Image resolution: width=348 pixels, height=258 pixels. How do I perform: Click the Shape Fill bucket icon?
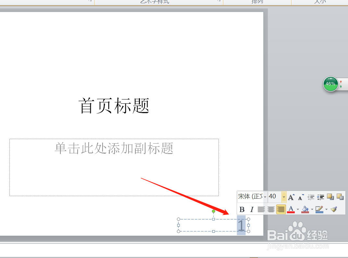click(306, 209)
